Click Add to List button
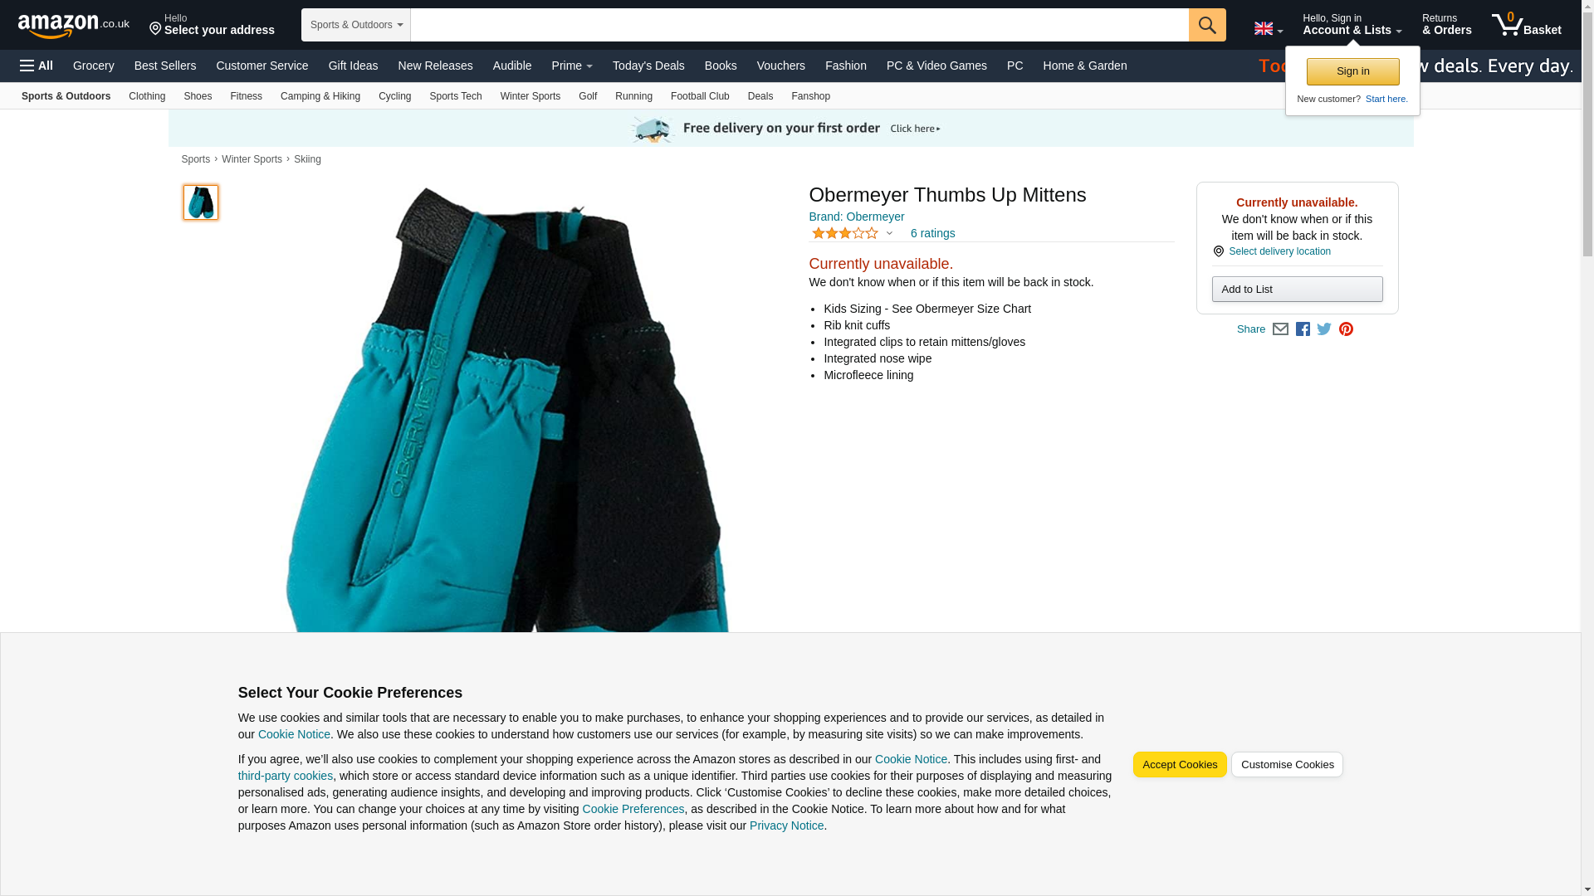Screen dimensions: 1594x896 click(x=1297, y=290)
